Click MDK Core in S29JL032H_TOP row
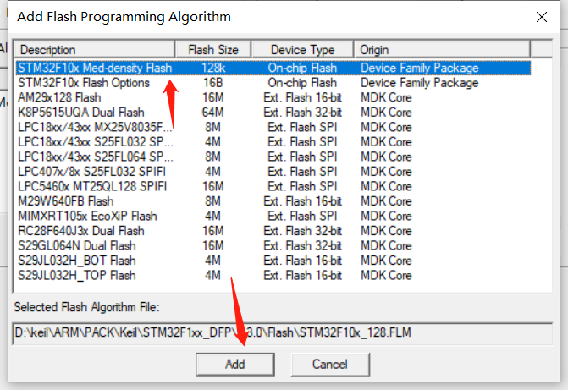The image size is (568, 390). click(x=386, y=276)
